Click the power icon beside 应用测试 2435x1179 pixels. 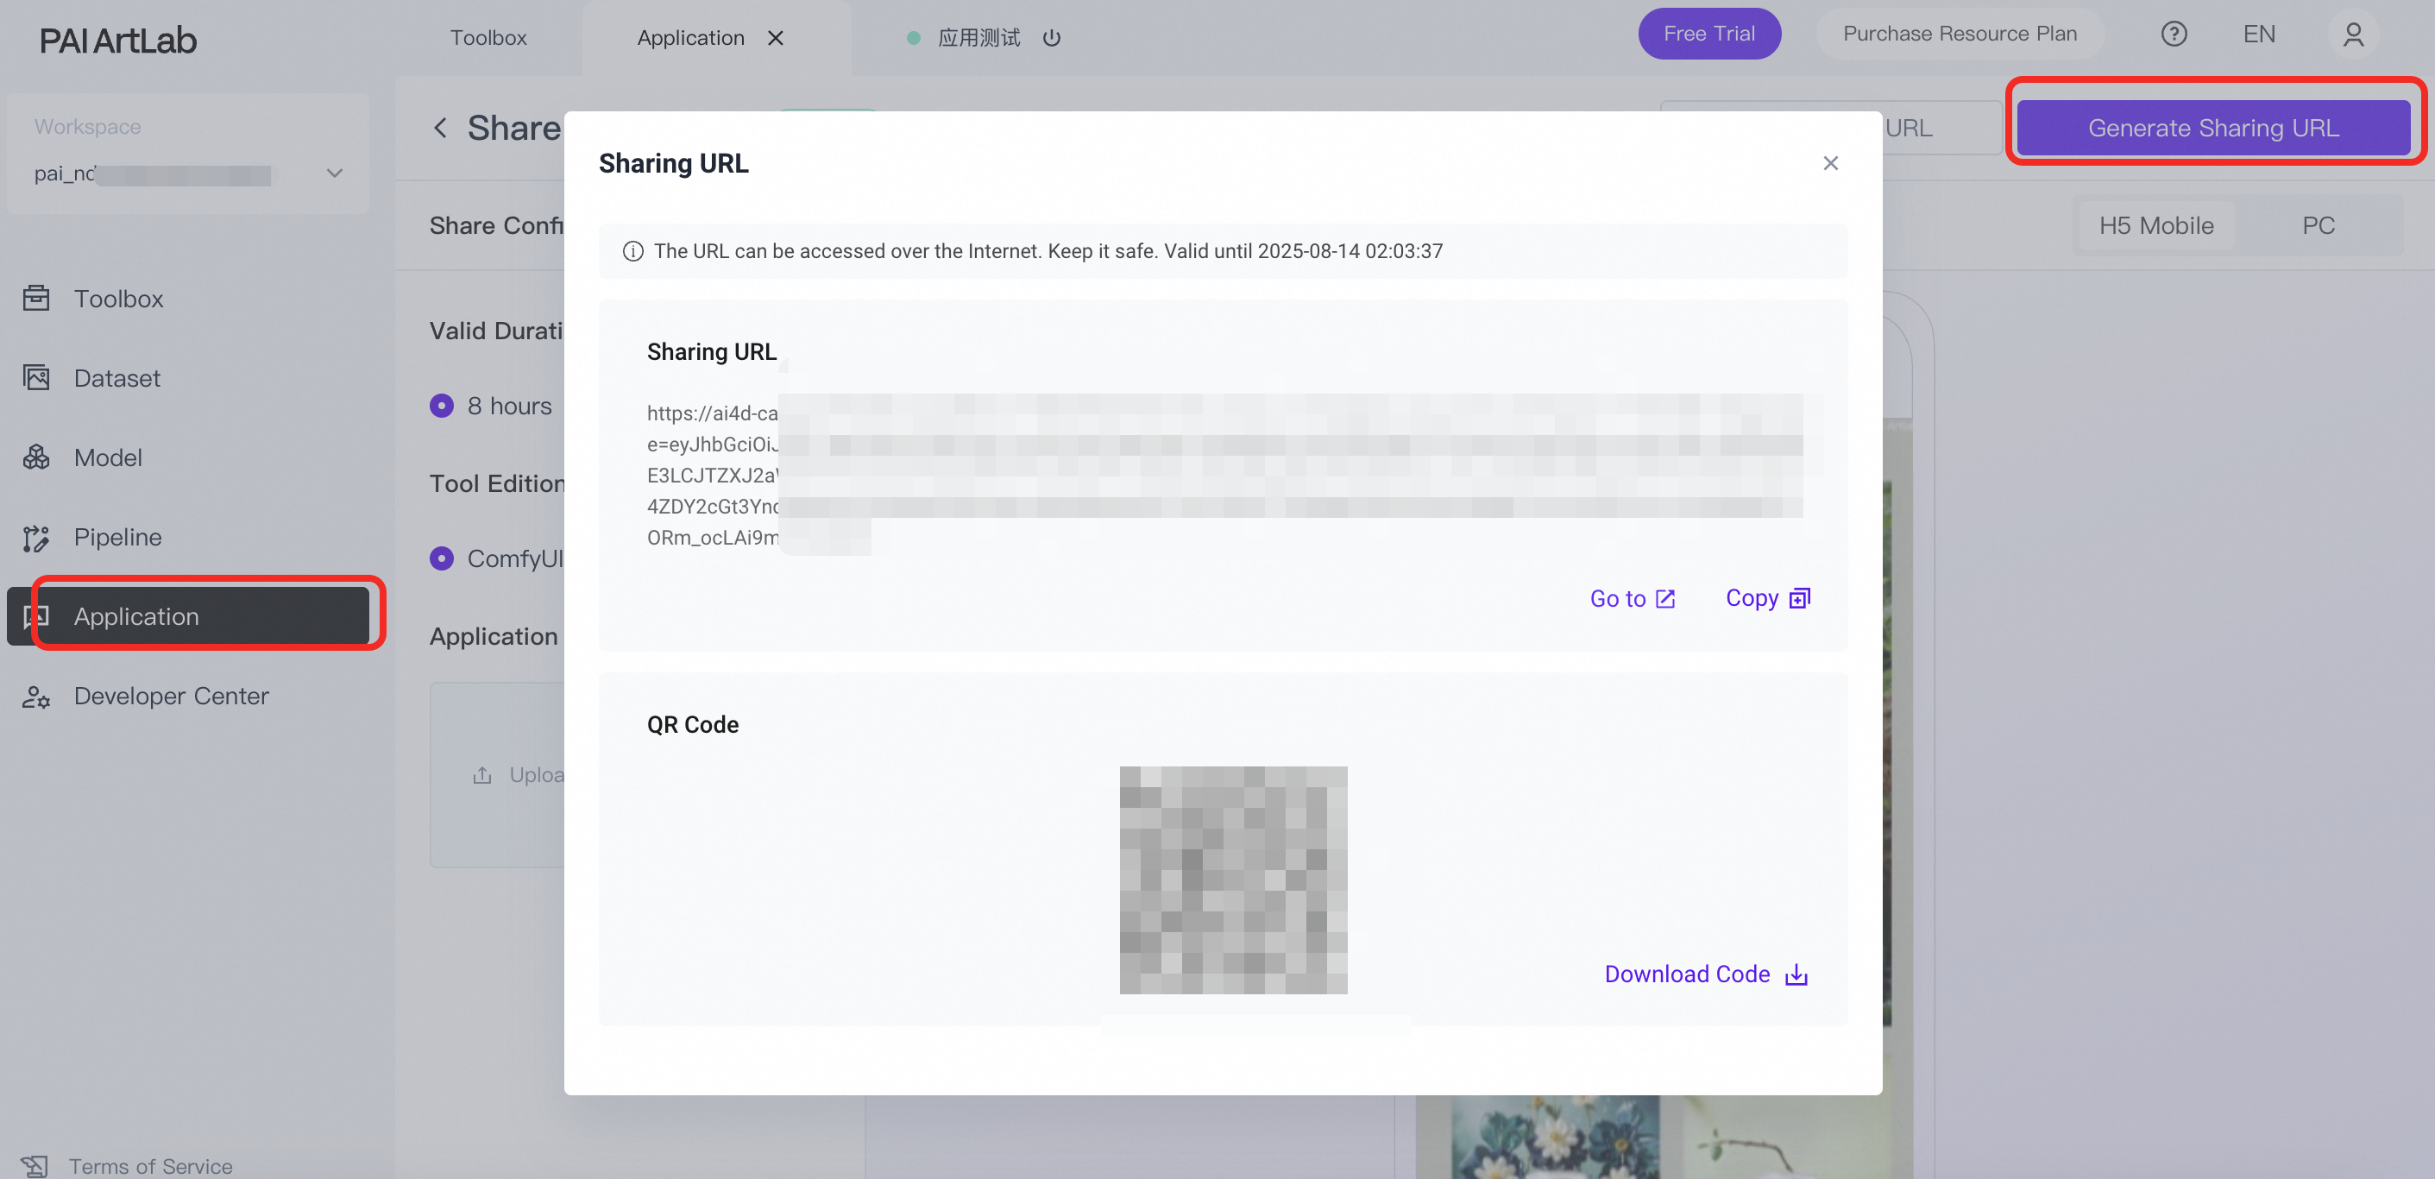(1051, 38)
